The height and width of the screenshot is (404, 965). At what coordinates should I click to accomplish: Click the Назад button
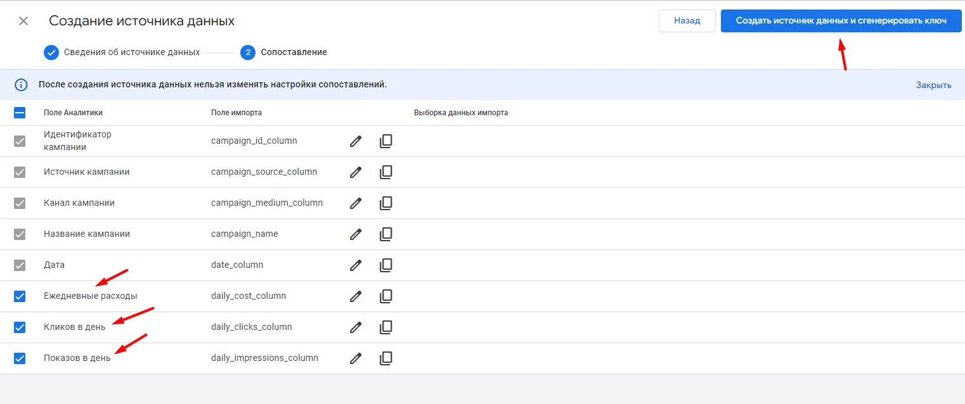coord(687,21)
